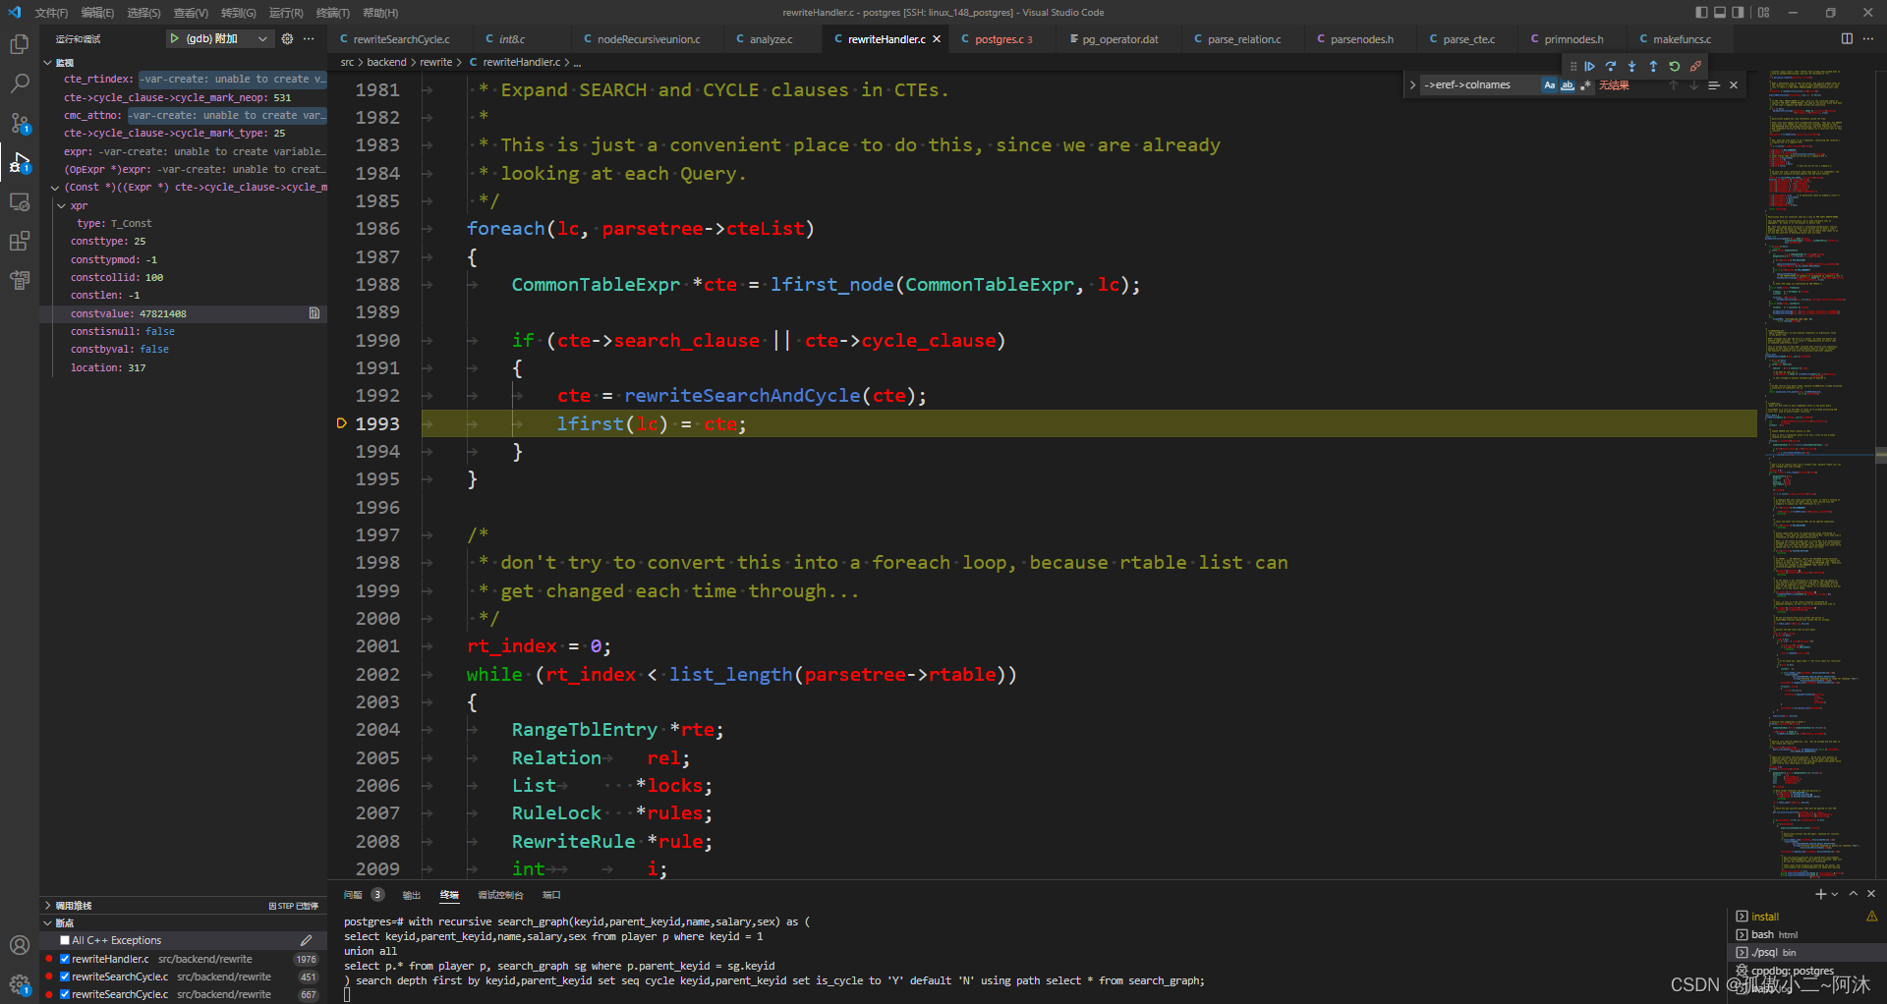The height and width of the screenshot is (1004, 1887).
Task: Close the rewriteHandler.c tab
Action: [937, 39]
